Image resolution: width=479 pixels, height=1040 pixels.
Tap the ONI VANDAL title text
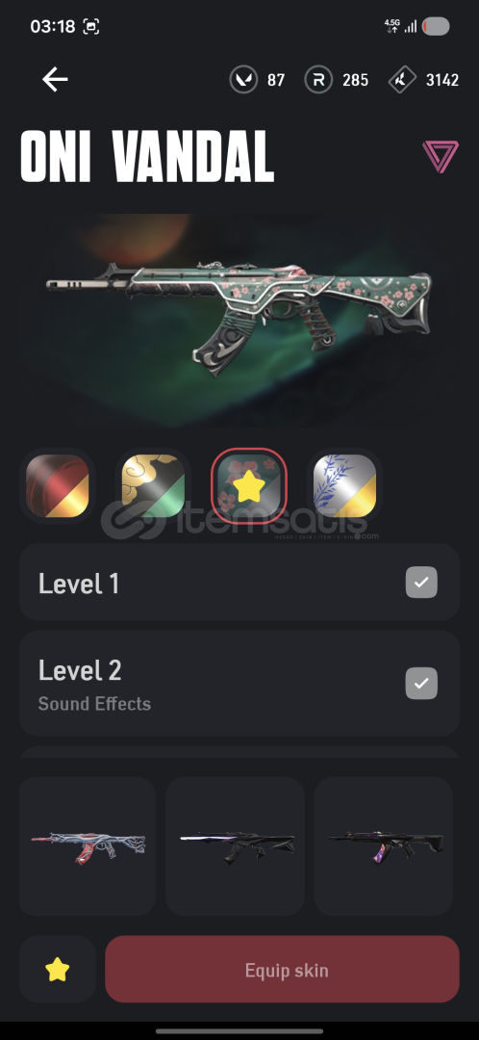(x=147, y=157)
